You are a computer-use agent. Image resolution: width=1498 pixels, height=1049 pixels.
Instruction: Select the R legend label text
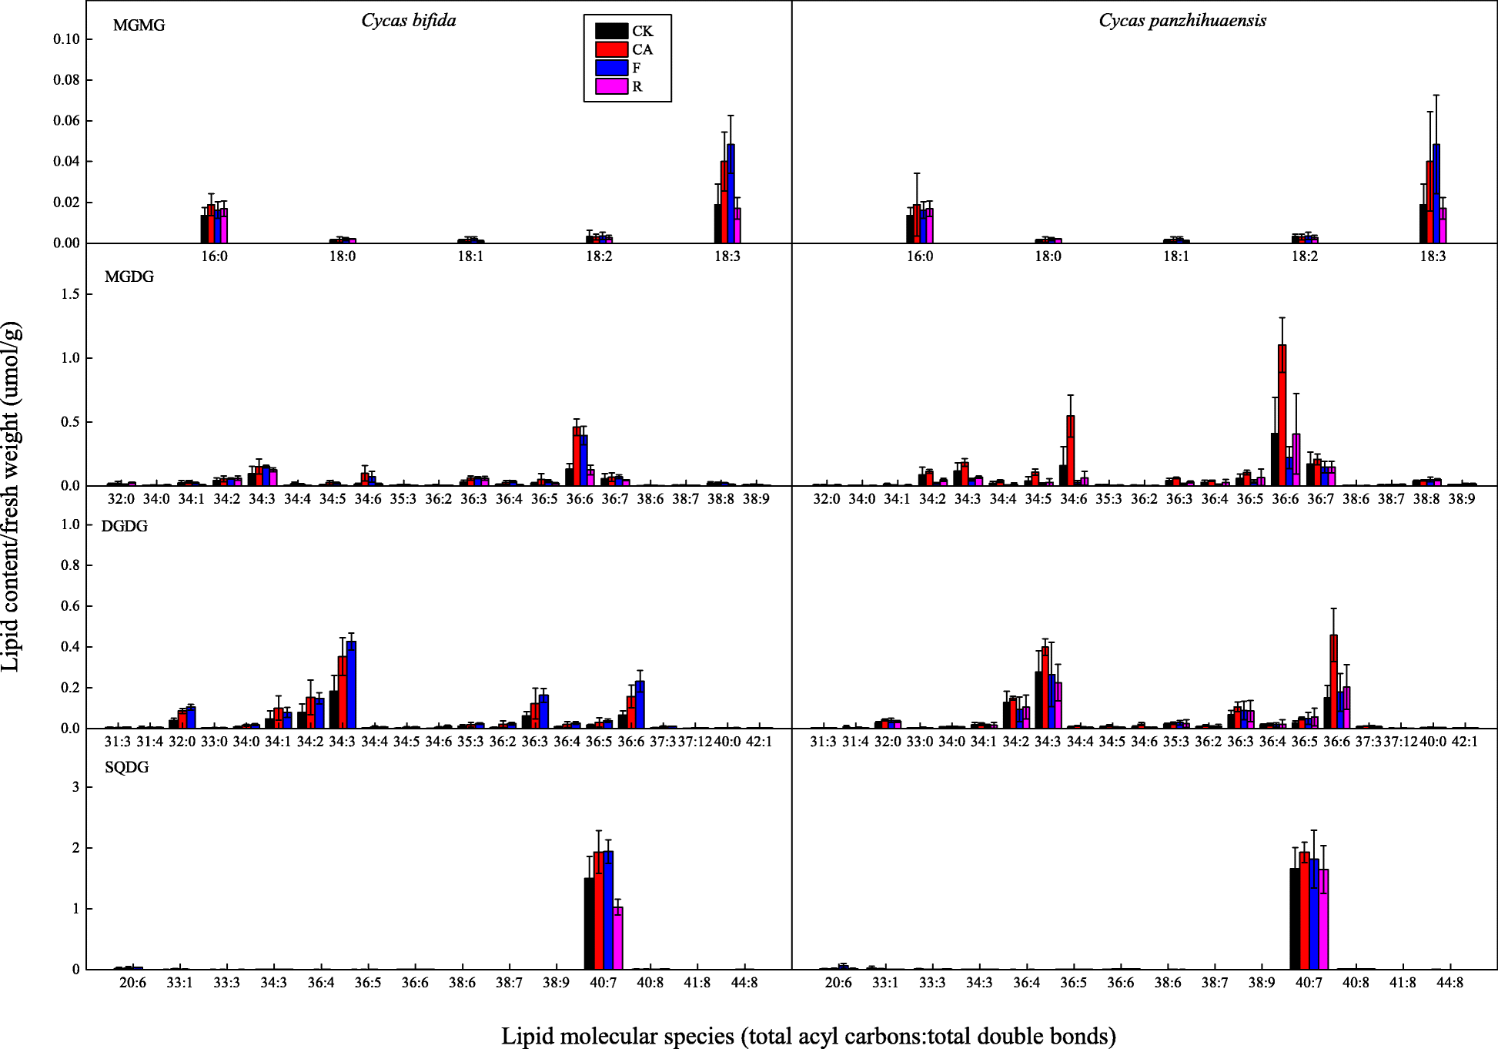pyautogui.click(x=637, y=87)
